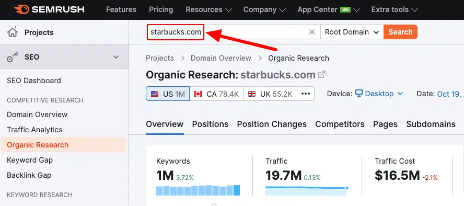
Task: Click the Domain Overview breadcrumb
Action: [221, 58]
